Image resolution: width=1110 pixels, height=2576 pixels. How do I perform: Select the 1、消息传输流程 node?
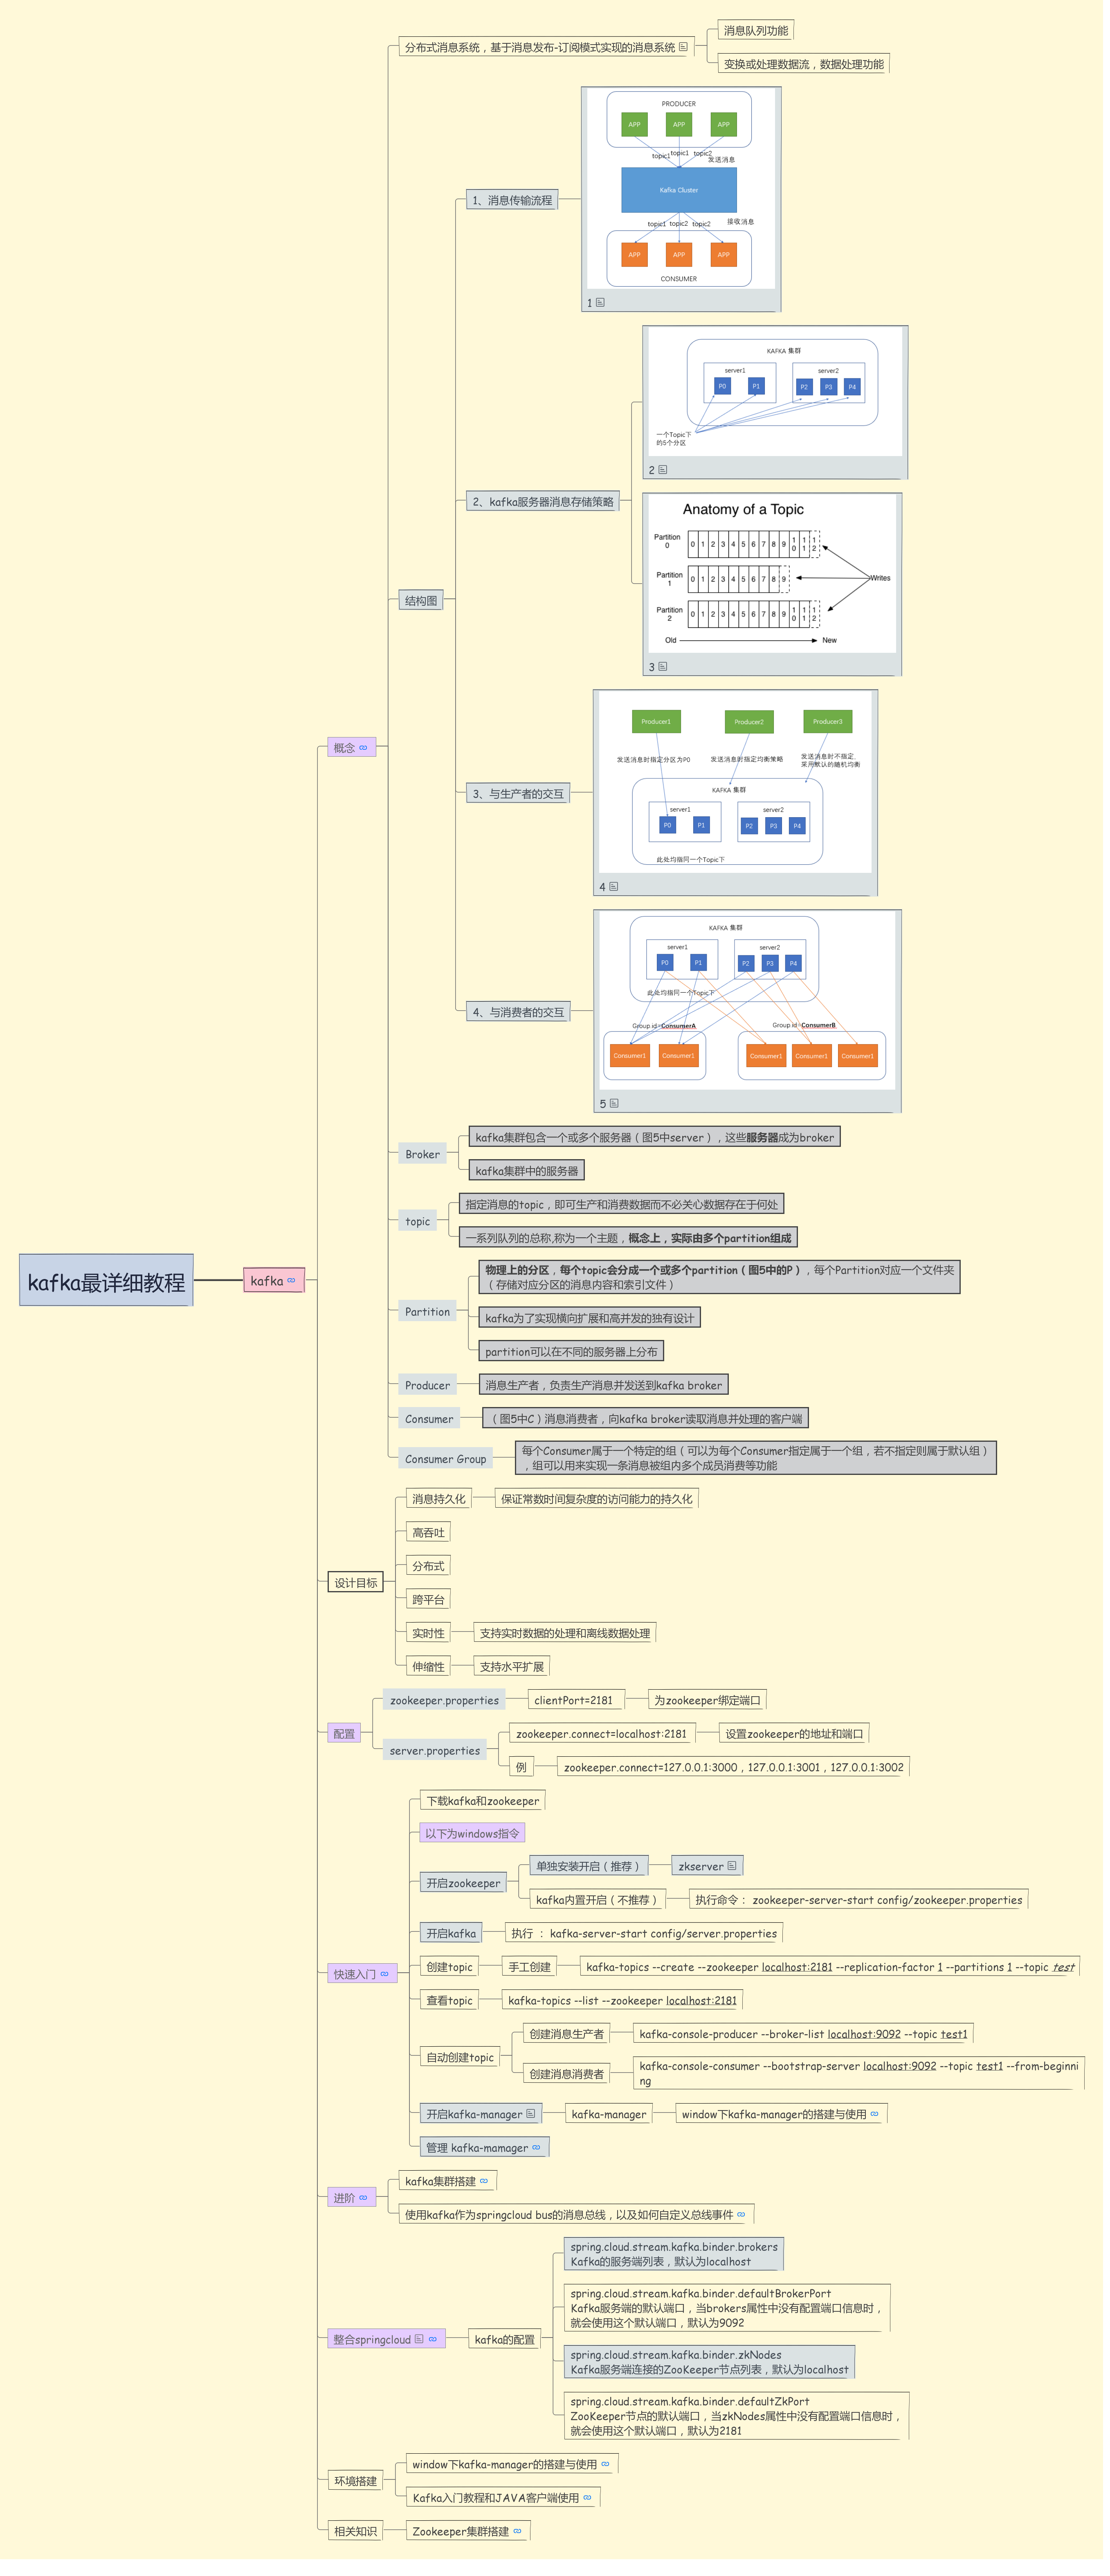point(515,201)
